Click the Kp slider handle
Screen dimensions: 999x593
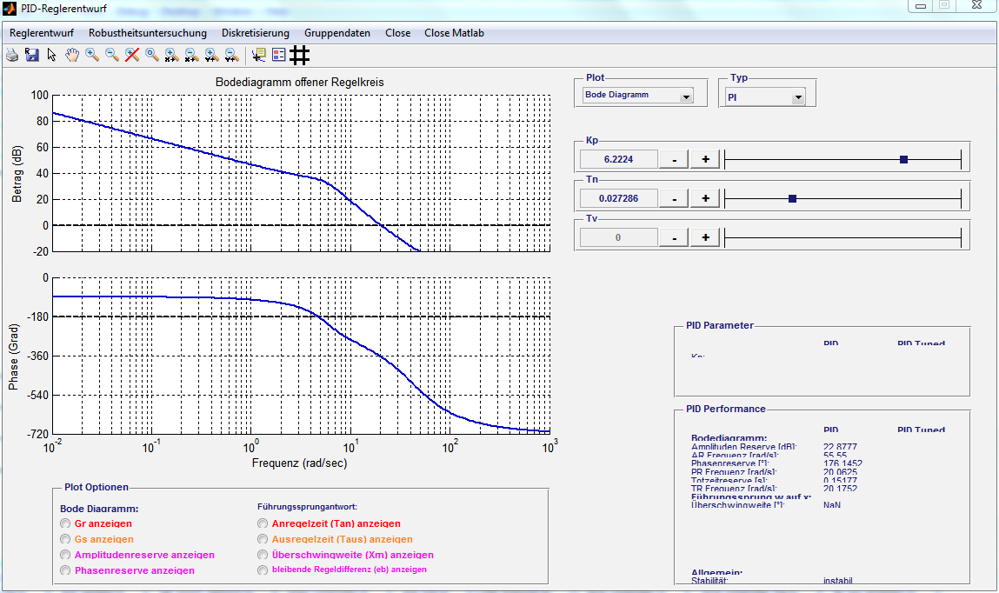903,159
